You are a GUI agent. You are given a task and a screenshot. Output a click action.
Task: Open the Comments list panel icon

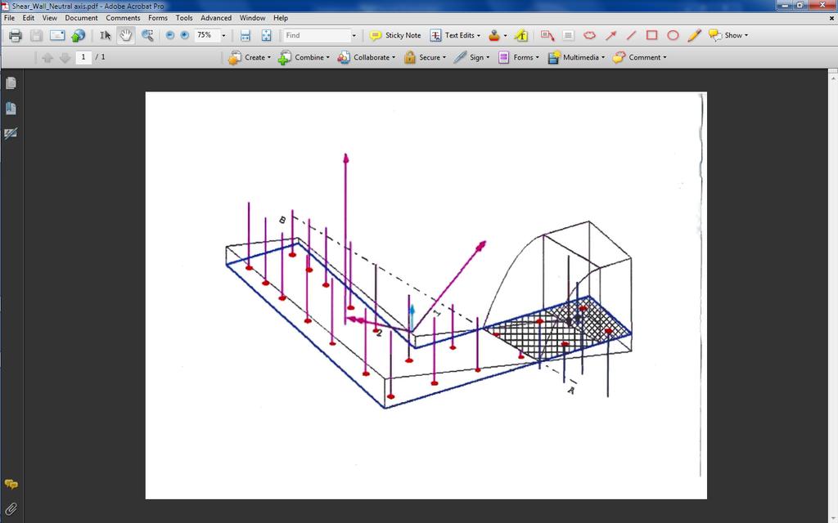tap(11, 484)
